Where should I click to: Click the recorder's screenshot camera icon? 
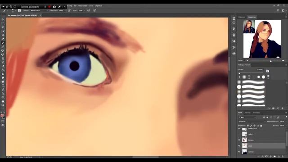point(54,7)
